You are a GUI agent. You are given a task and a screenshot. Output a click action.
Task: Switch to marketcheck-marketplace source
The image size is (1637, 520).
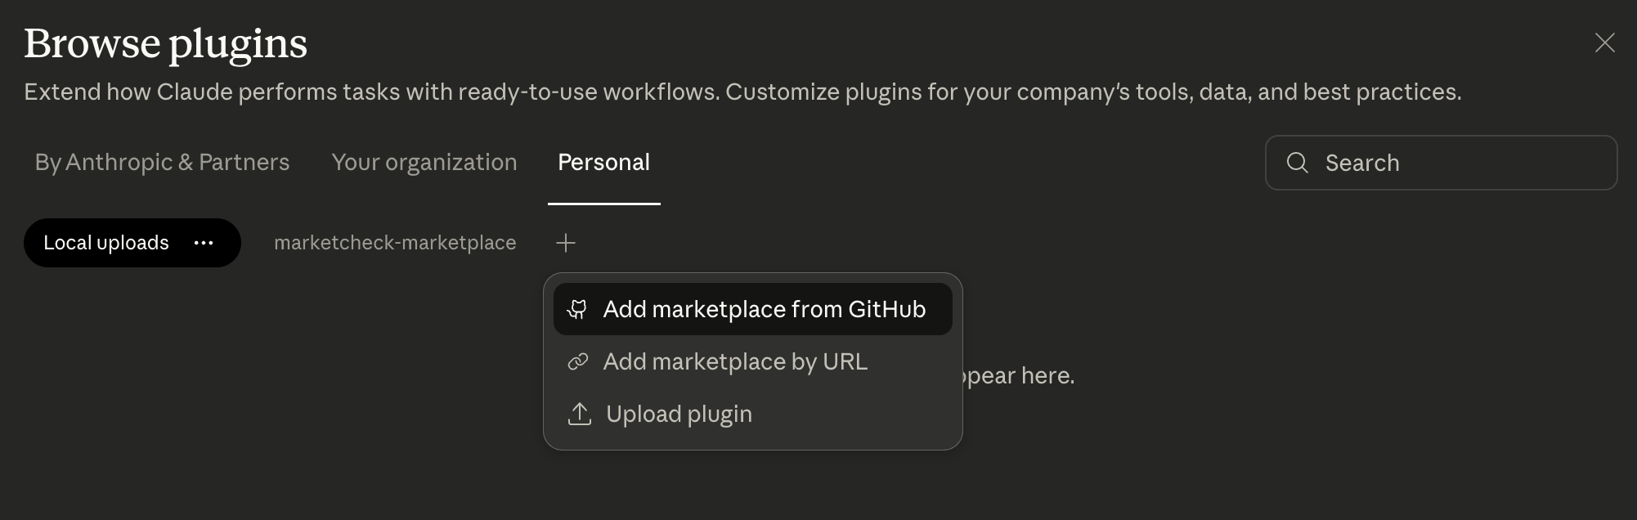click(x=395, y=243)
